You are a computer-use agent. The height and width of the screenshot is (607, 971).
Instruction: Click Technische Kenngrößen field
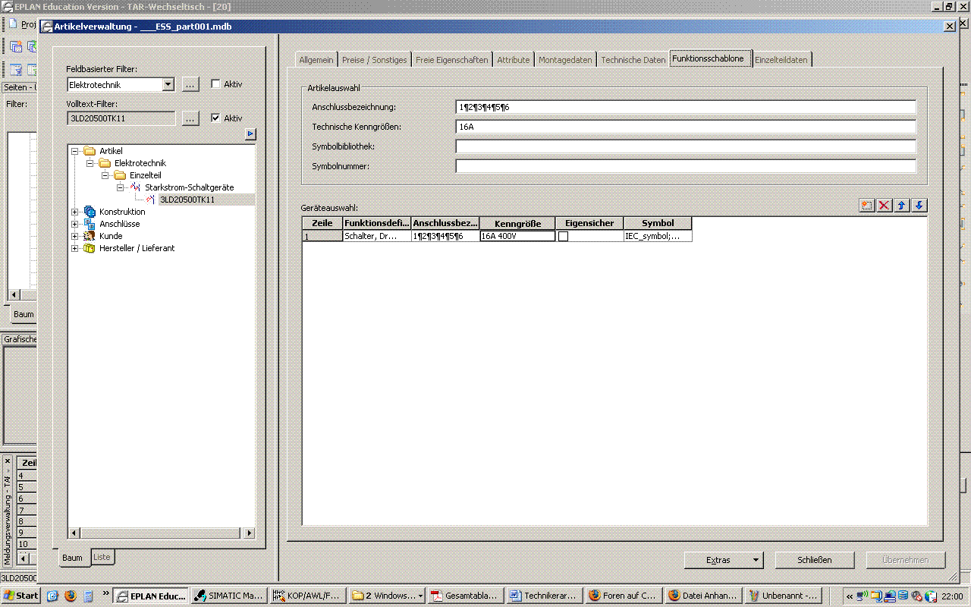(x=686, y=127)
